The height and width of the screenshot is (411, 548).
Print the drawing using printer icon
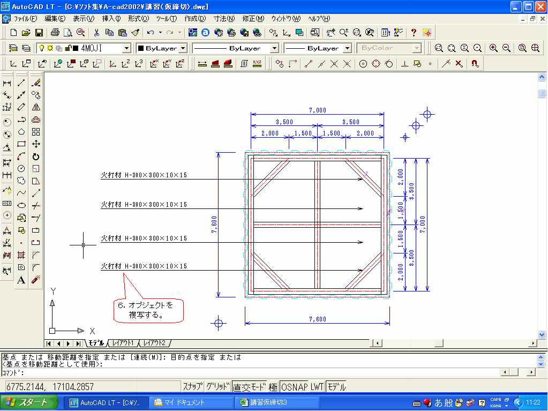[x=55, y=33]
